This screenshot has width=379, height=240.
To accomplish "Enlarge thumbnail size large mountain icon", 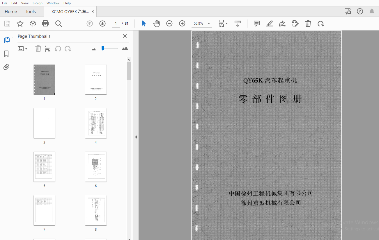I will point(125,49).
